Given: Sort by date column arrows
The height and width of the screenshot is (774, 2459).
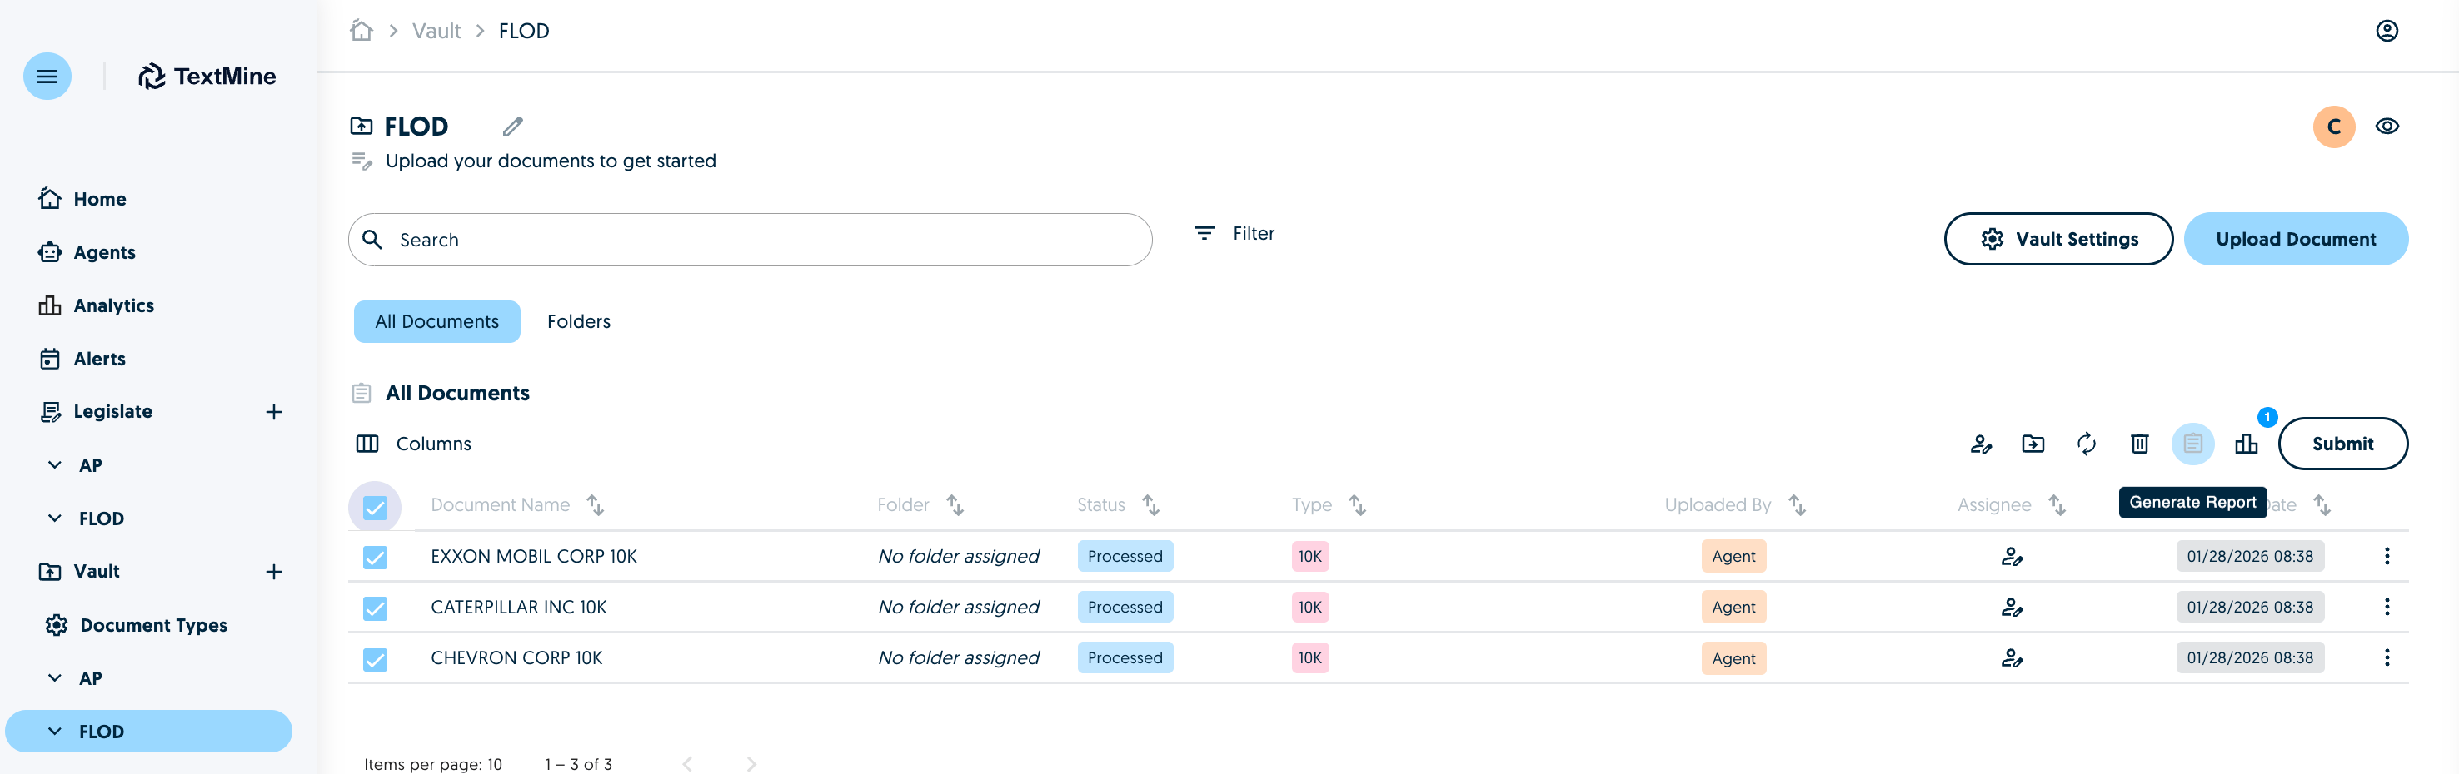Looking at the screenshot, I should 2322,505.
